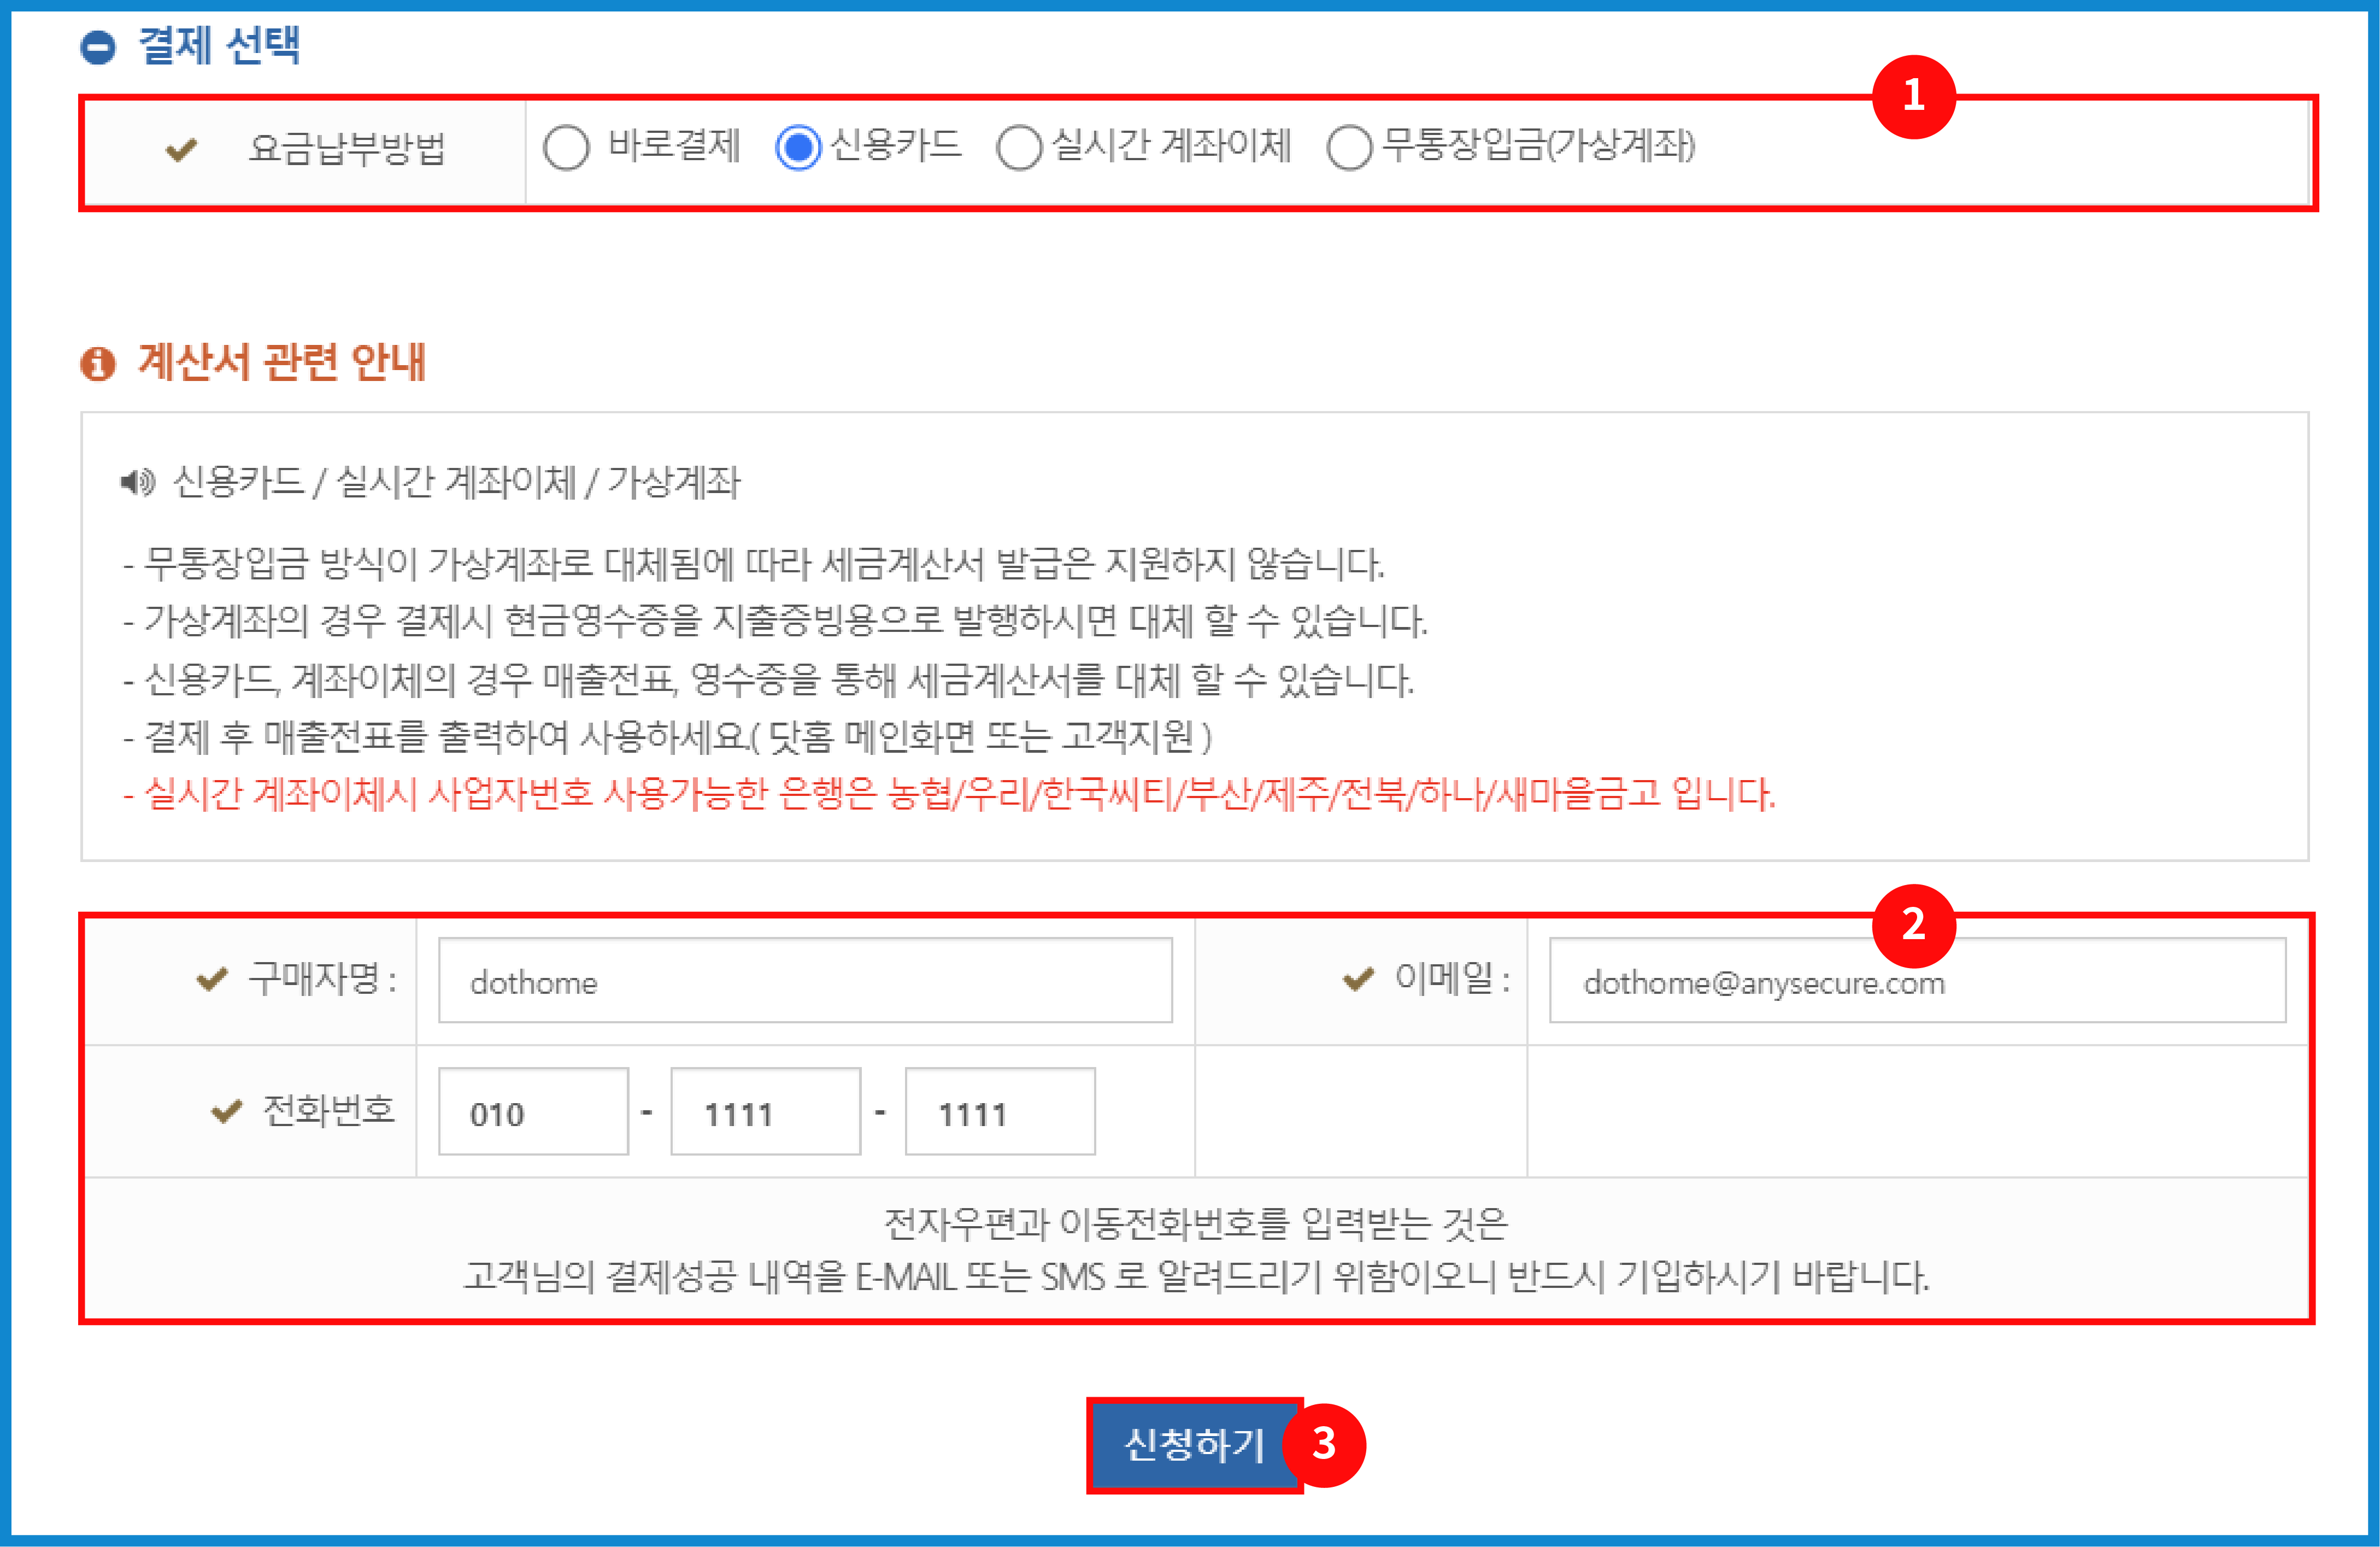Click the checkmark icon beside 요금납부방법
Screen dimensions: 2380x1547
[181, 150]
